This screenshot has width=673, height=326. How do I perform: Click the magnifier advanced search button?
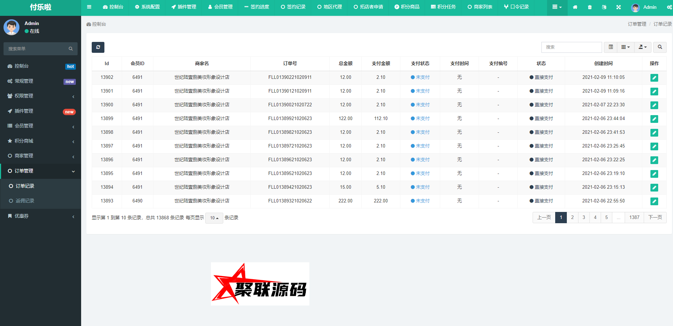pyautogui.click(x=660, y=47)
